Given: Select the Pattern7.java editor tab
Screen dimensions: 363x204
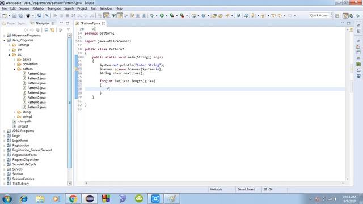Looking at the screenshot, I should point(90,23).
